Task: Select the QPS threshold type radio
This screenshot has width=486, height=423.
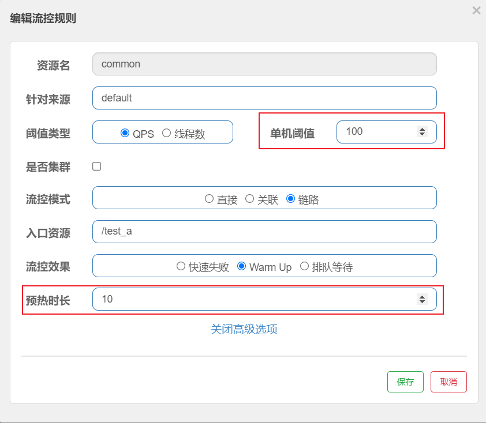Action: 125,133
